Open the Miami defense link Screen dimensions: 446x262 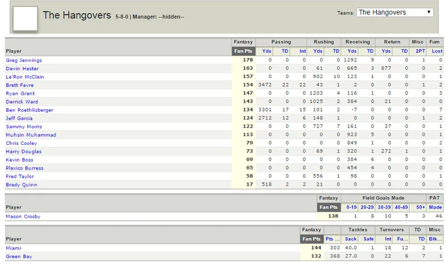tap(13, 249)
